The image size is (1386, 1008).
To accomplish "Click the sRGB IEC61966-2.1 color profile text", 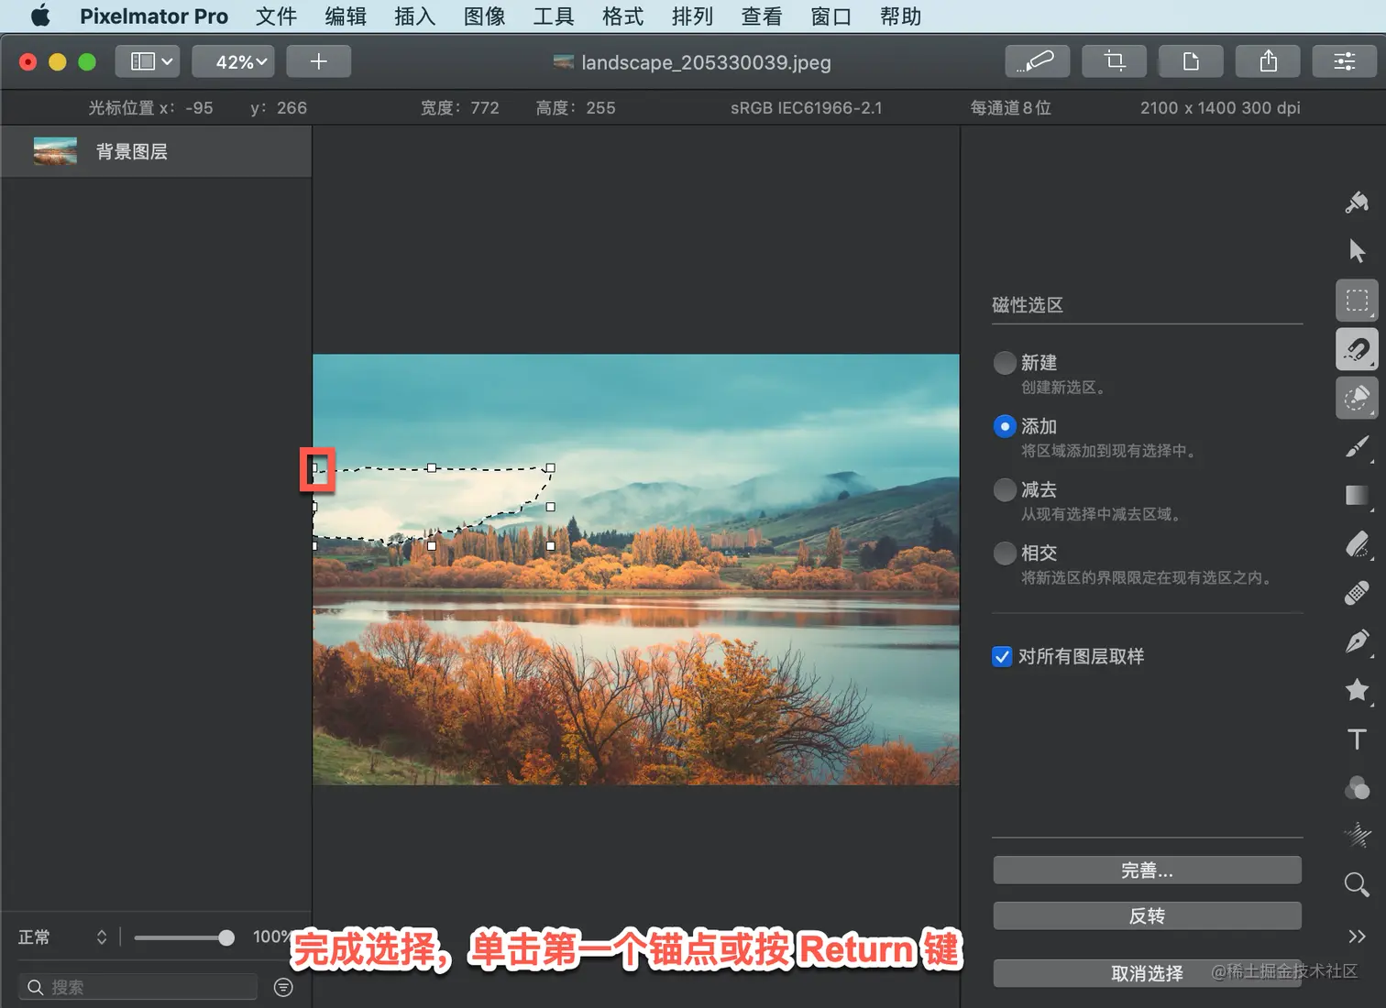I will (806, 108).
